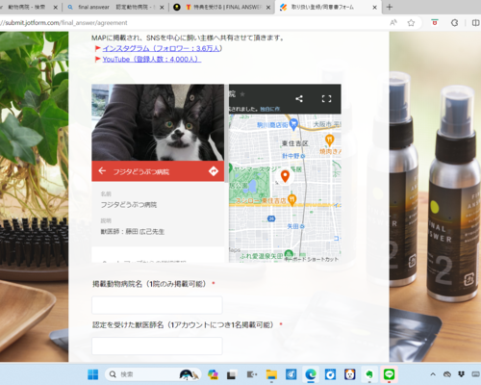Open LINE from the taskbar
This screenshot has width=481, height=385.
click(x=389, y=374)
